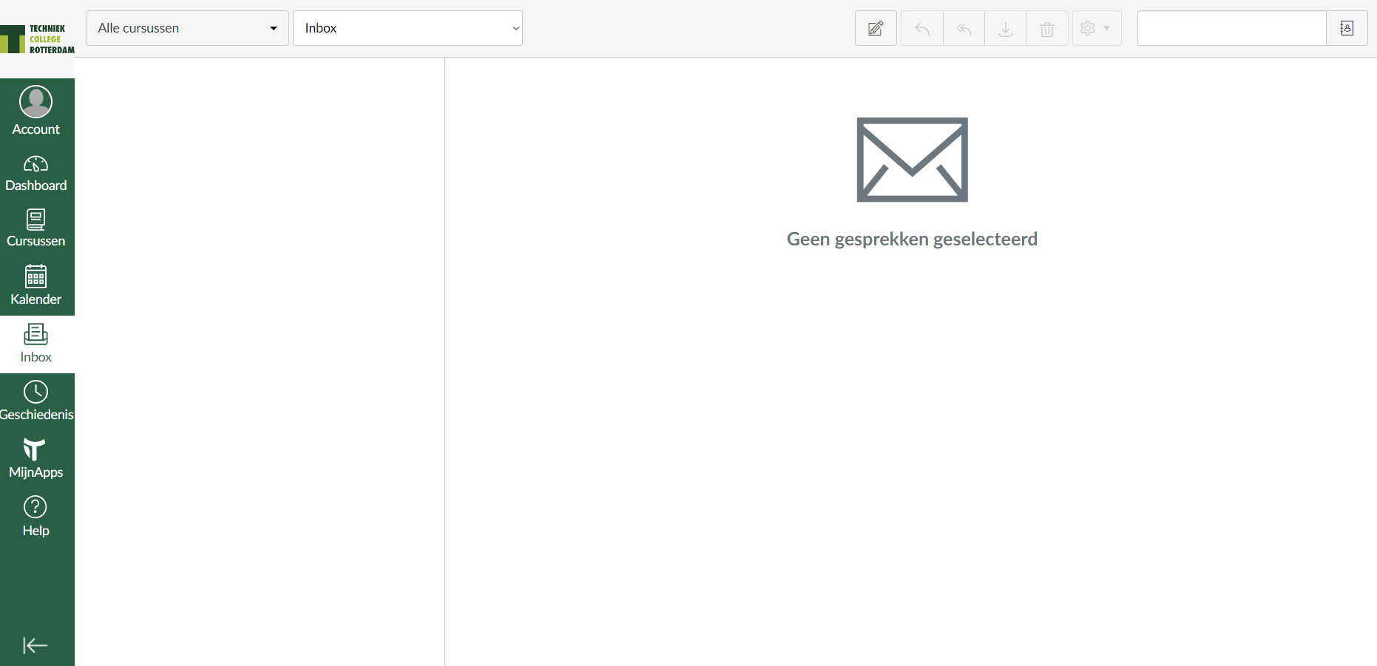Open the gear settings menu in toolbar
The image size is (1377, 666).
point(1096,29)
